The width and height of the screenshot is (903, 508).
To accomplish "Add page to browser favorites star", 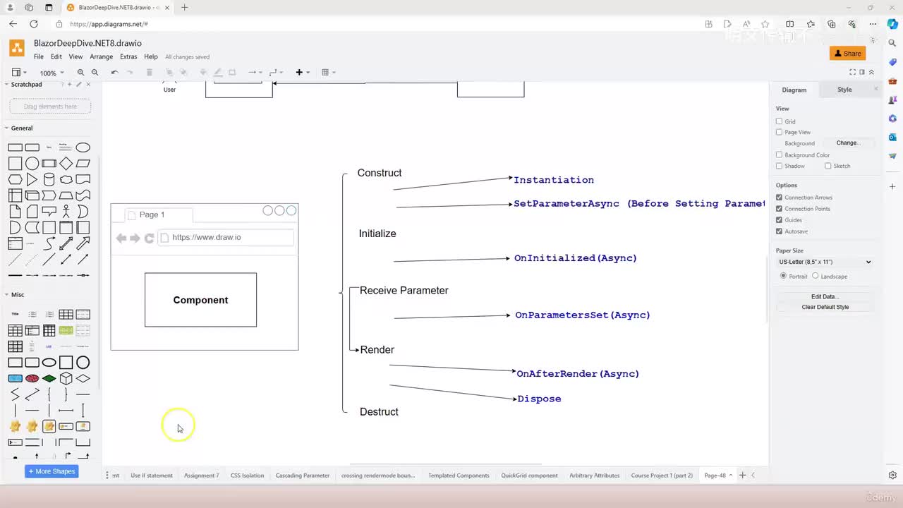I will pos(765,24).
